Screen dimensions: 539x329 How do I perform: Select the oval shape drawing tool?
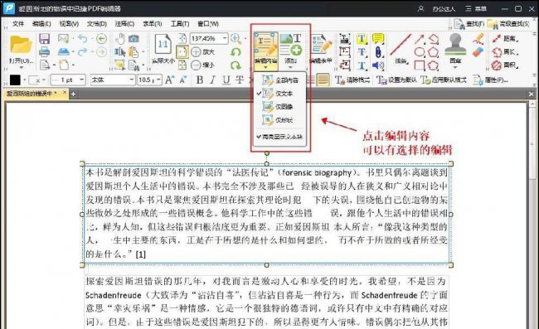pos(420,52)
